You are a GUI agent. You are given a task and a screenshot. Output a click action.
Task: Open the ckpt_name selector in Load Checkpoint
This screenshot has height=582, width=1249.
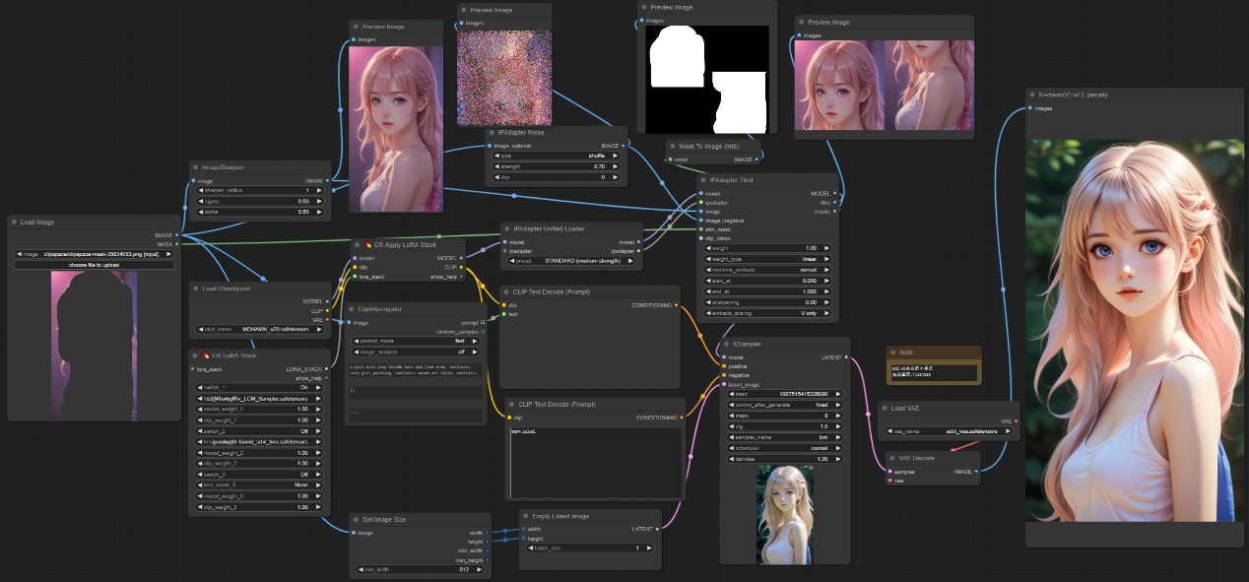click(261, 330)
